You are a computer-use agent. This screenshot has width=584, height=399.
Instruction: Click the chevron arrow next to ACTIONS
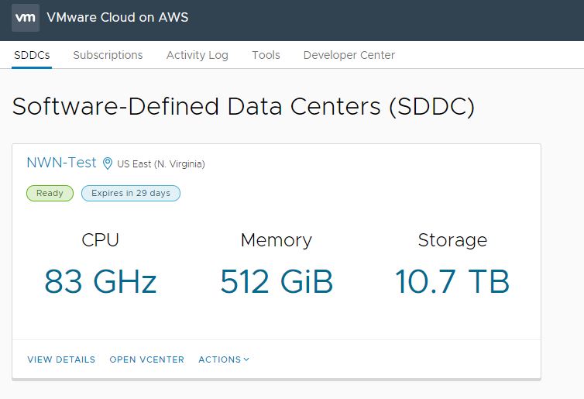point(246,359)
